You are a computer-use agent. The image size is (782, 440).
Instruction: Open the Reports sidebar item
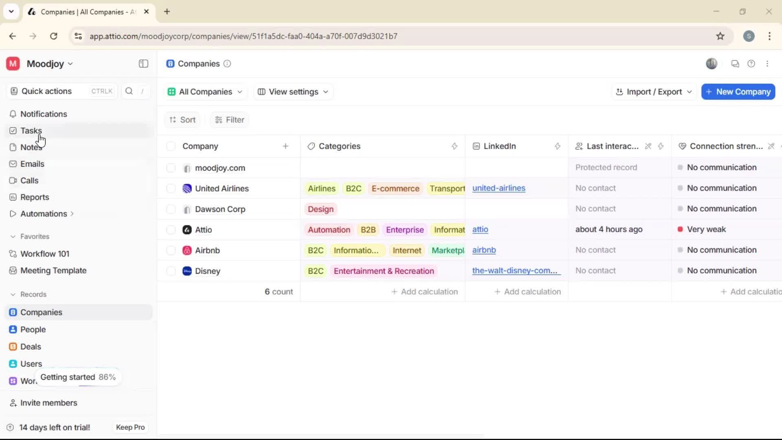point(35,197)
